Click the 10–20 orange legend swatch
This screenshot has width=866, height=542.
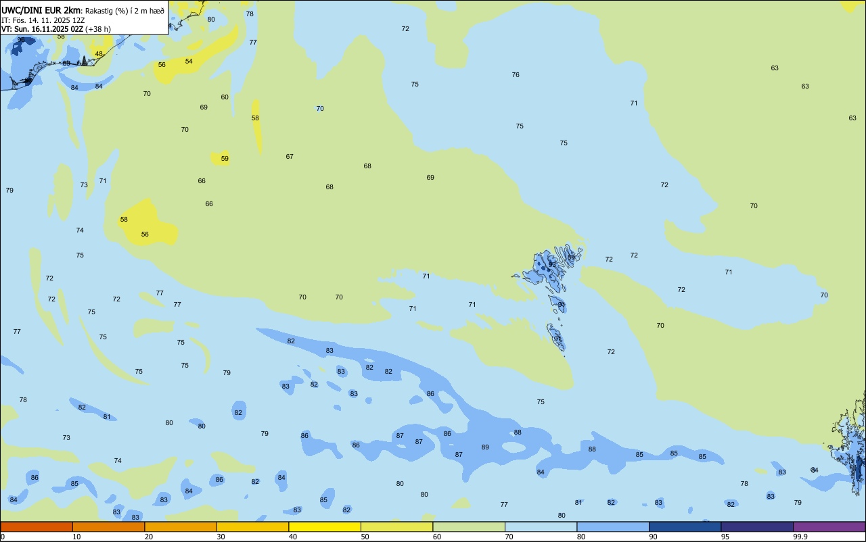tap(108, 526)
